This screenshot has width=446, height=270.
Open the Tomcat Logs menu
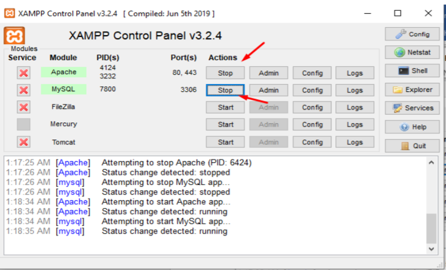click(x=355, y=142)
